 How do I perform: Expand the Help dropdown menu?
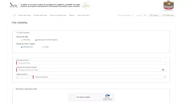[72, 15]
